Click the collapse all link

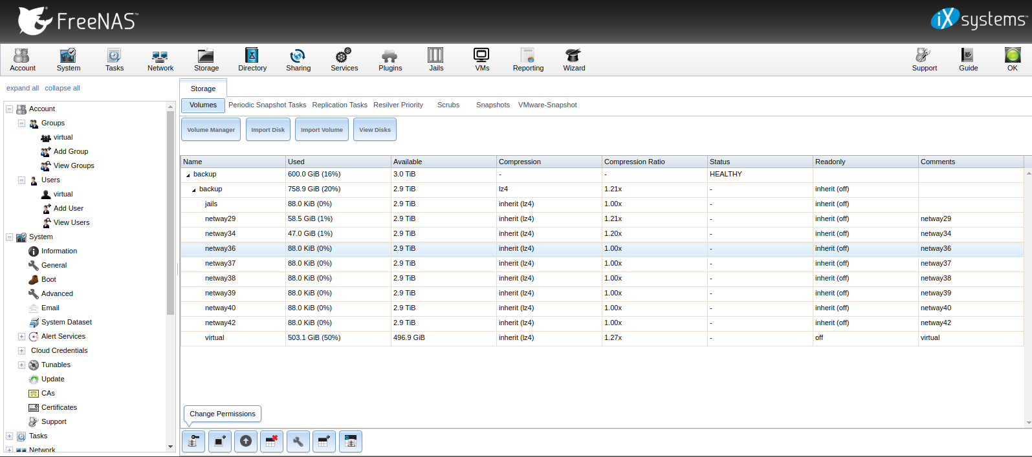click(x=62, y=88)
